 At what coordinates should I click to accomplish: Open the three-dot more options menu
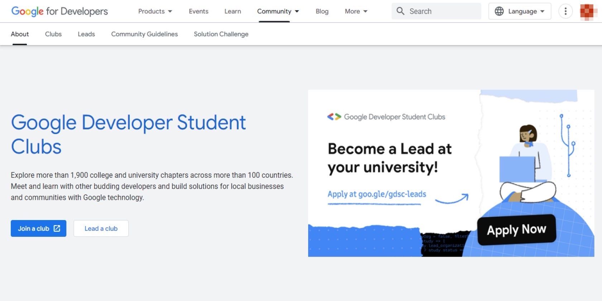565,11
